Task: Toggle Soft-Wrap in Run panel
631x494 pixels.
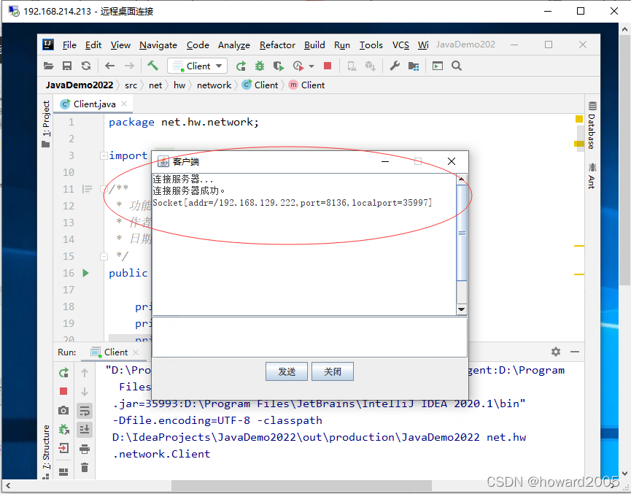Action: 85,411
